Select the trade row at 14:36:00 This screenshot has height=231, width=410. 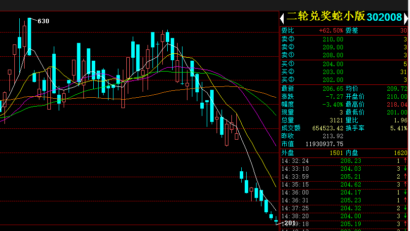point(344,192)
